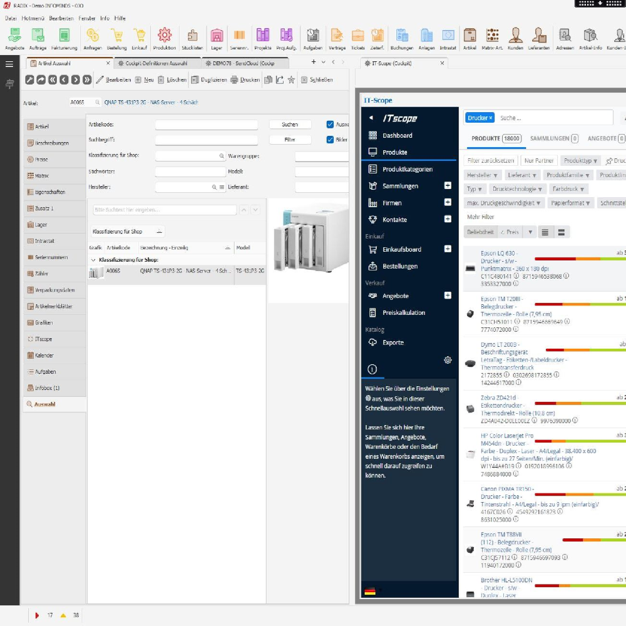The width and height of the screenshot is (626, 626).
Task: Click Epson LQ 630 availability color bar
Action: [x=580, y=259]
